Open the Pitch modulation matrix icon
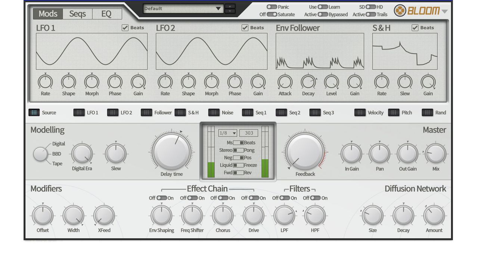The width and height of the screenshot is (478, 269). point(394,112)
